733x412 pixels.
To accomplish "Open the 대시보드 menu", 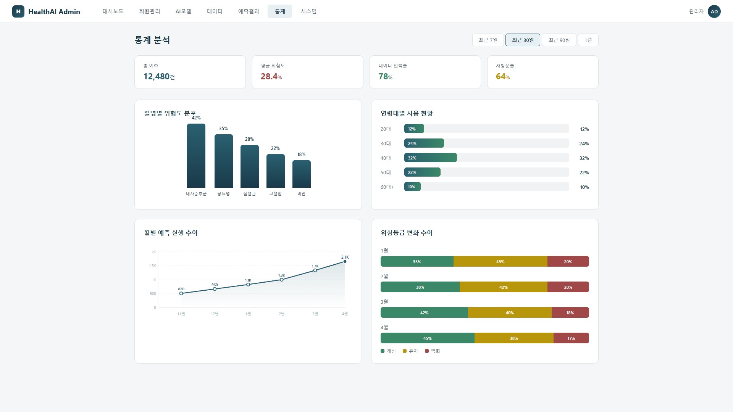I will coord(113,11).
